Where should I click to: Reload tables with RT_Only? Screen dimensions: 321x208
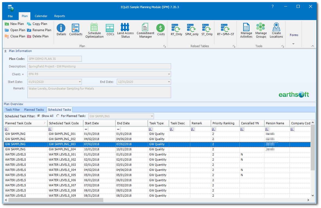click(176, 30)
